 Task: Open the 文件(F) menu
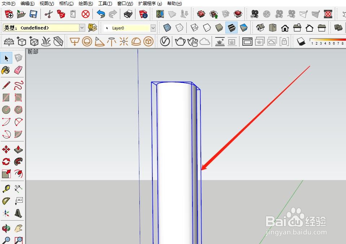pos(9,4)
